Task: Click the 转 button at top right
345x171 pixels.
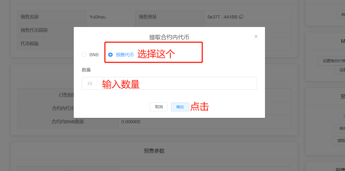Action: coord(341,14)
